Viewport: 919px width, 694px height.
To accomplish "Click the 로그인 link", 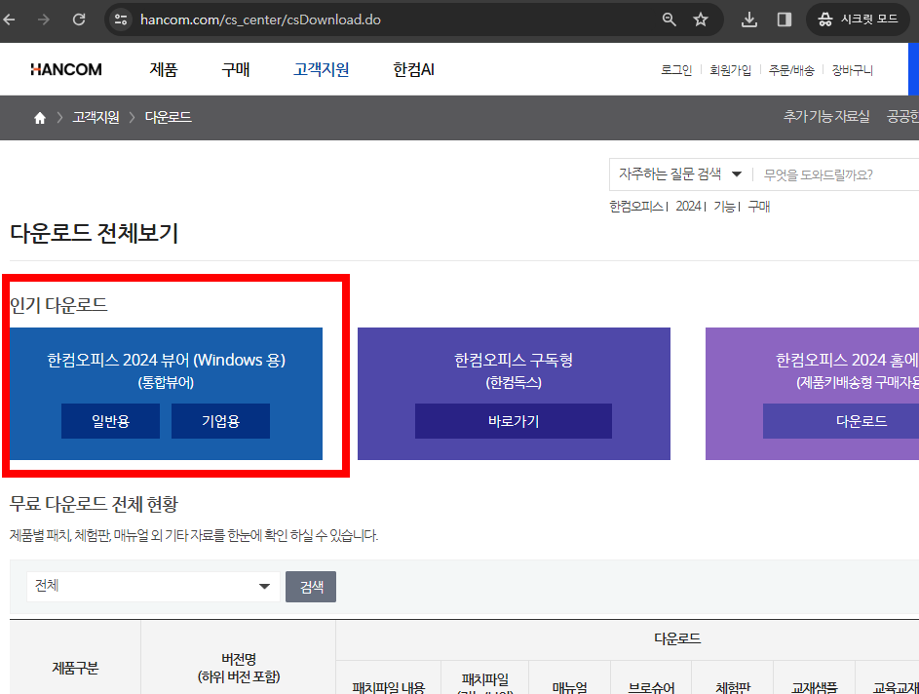I will (675, 68).
